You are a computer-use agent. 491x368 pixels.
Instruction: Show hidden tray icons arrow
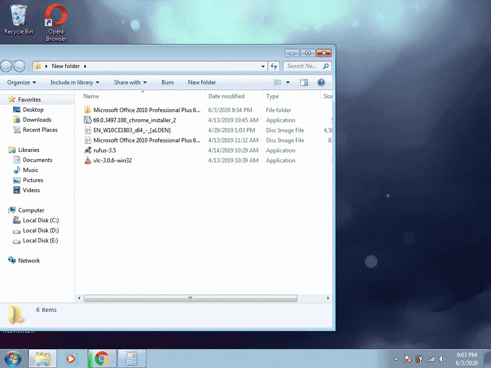coord(396,359)
